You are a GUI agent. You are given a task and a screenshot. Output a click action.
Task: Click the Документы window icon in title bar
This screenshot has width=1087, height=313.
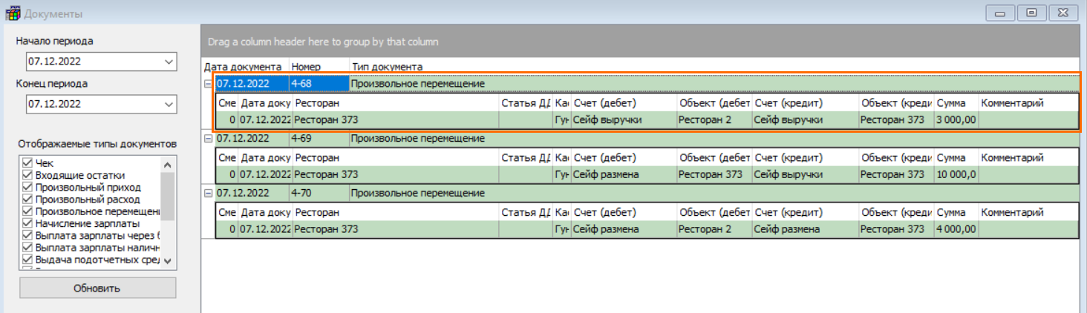coord(13,13)
